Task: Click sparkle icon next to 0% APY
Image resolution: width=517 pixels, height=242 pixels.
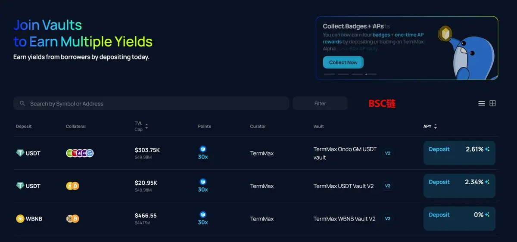Action: click(x=487, y=215)
